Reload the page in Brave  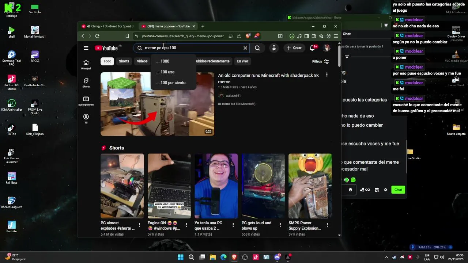[97, 36]
